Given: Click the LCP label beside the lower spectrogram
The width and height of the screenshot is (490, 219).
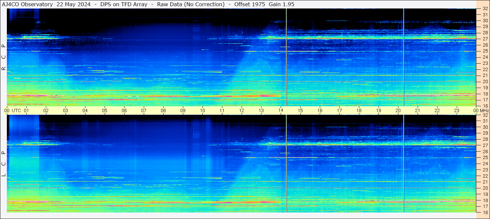Looking at the screenshot, I should tap(4, 164).
